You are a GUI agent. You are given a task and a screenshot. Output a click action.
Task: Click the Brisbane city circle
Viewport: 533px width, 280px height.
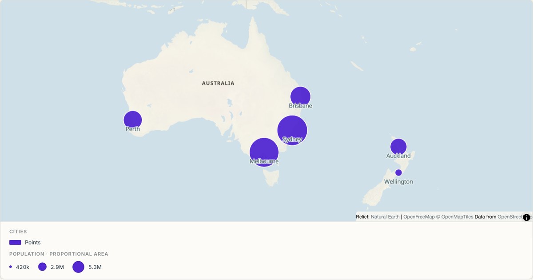[x=300, y=96]
